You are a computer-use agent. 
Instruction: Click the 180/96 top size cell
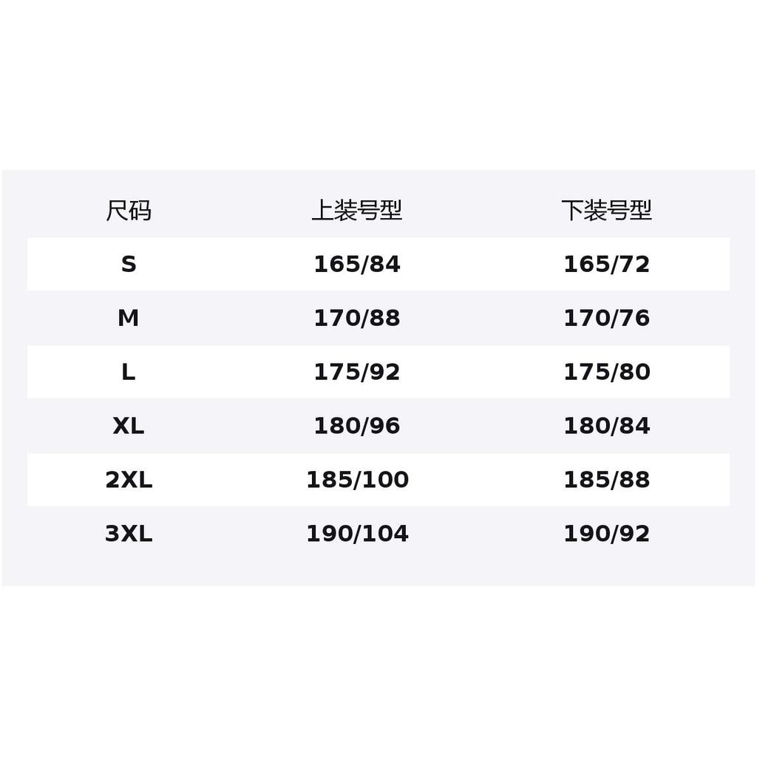pyautogui.click(x=357, y=426)
